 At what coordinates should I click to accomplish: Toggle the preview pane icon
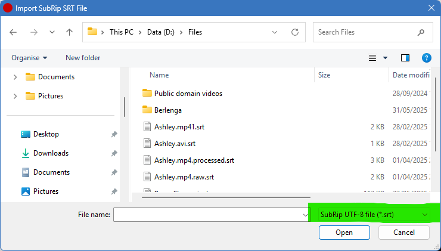tap(405, 58)
